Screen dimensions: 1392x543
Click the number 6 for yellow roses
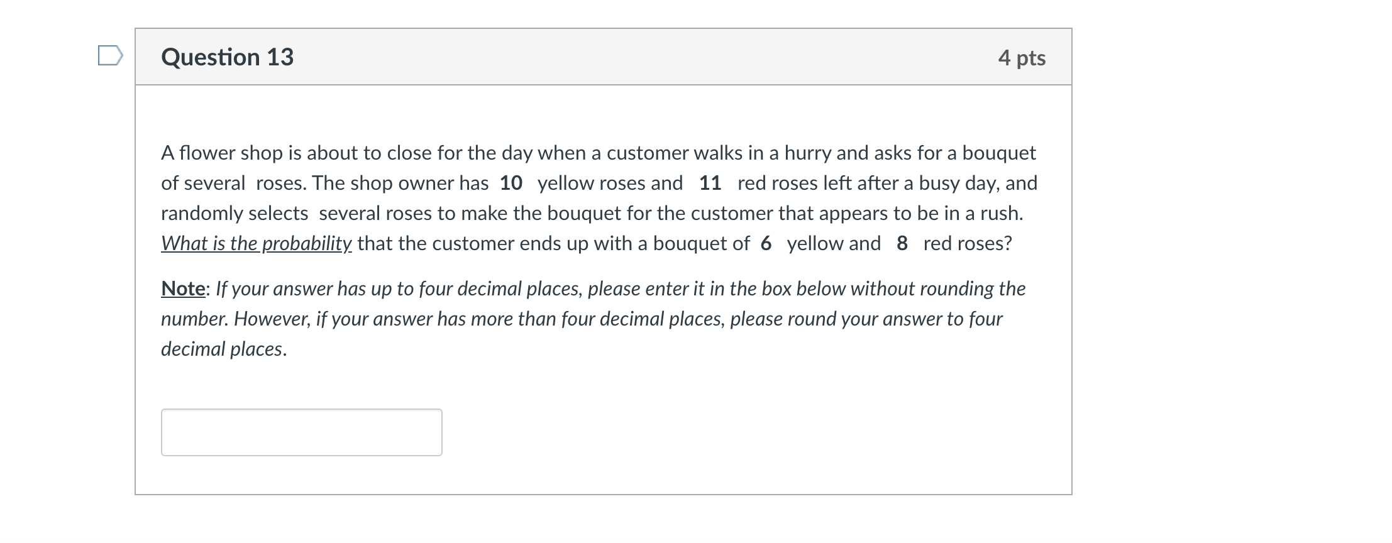click(765, 244)
